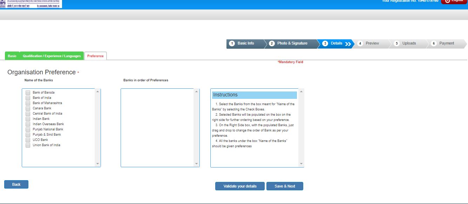Enable the Indian Bank checkbox
Viewport: 468px width, 204px height.
28,118
